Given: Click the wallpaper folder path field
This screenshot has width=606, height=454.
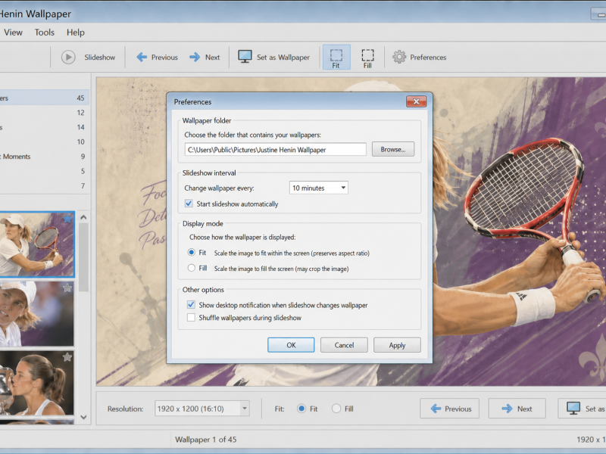Looking at the screenshot, I should click(276, 149).
